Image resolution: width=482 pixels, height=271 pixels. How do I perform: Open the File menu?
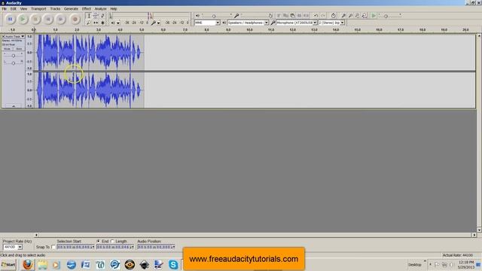(x=5, y=9)
